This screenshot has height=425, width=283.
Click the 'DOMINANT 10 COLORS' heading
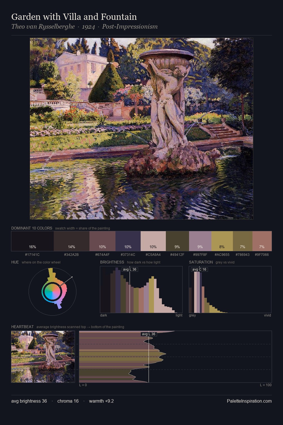[x=32, y=228]
